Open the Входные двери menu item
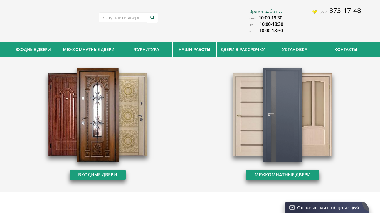 [33, 50]
